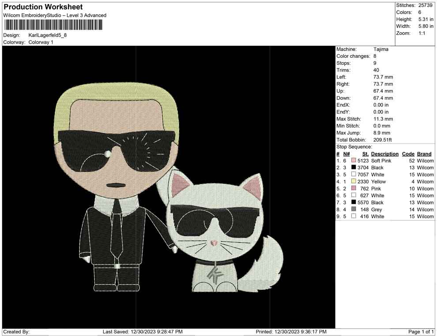Image resolution: width=437 pixels, height=336 pixels.
Task: Click the 'Stop Sequence:' label
Action: tap(354, 147)
